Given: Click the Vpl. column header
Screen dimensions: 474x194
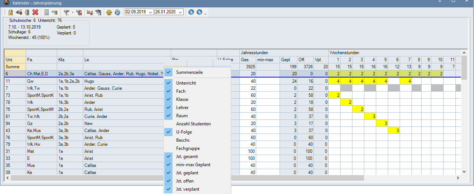Looking at the screenshot, I should coord(321,59).
